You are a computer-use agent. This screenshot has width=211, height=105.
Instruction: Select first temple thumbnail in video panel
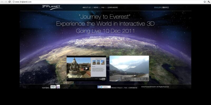pos(94,62)
